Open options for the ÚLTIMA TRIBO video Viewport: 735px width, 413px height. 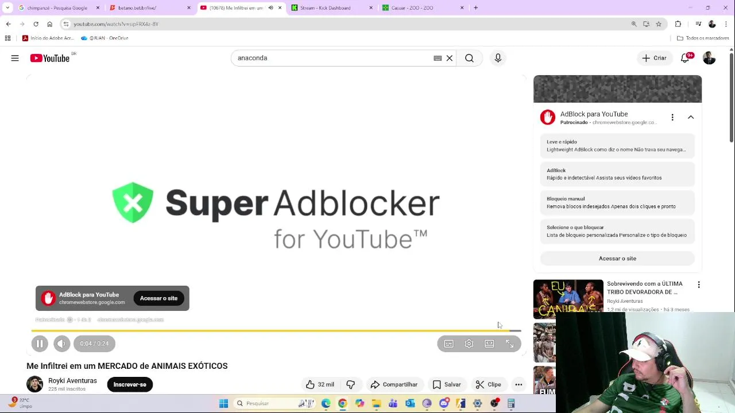click(x=699, y=285)
